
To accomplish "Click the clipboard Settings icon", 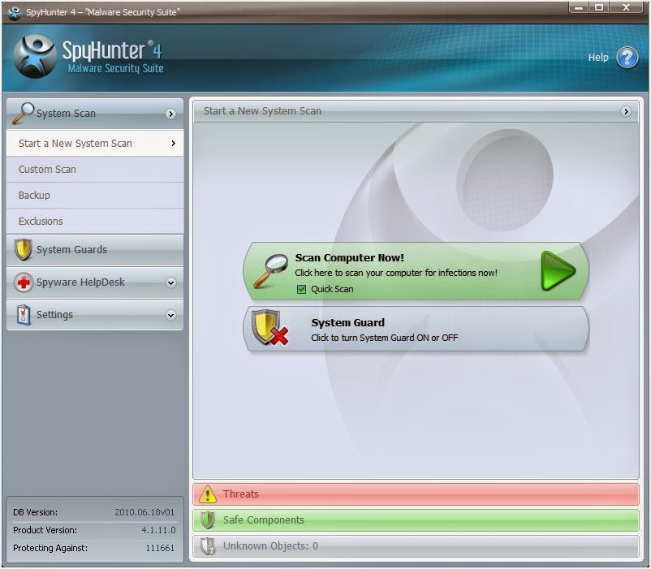I will [24, 315].
